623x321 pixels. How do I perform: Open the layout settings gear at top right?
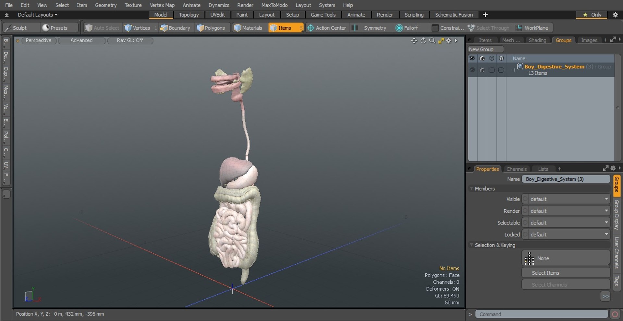point(615,15)
